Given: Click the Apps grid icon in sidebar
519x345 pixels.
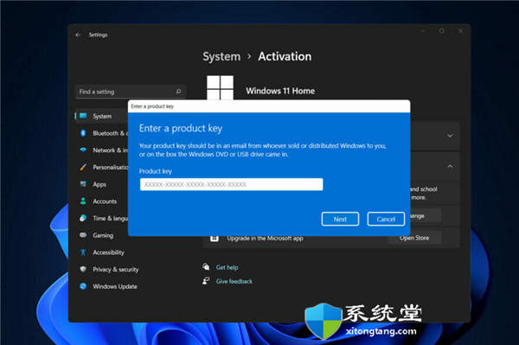Looking at the screenshot, I should [83, 184].
